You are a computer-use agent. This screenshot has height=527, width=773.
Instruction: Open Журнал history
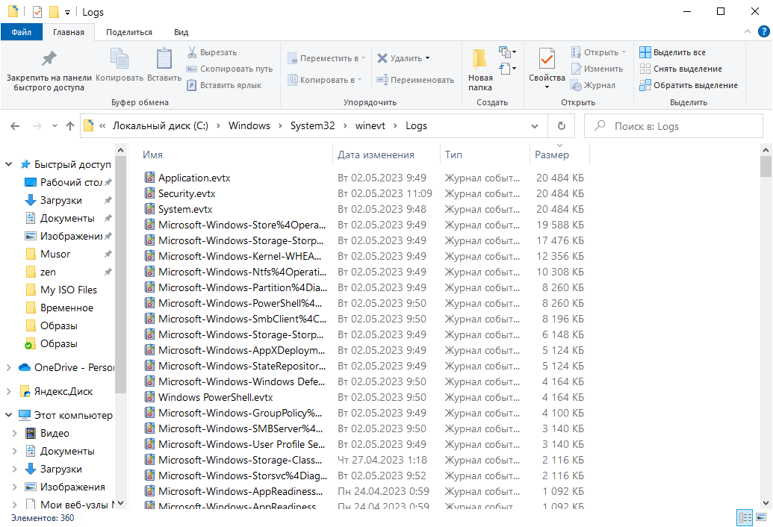click(593, 85)
